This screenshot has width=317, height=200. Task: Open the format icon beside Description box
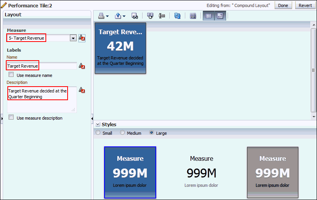click(82, 90)
